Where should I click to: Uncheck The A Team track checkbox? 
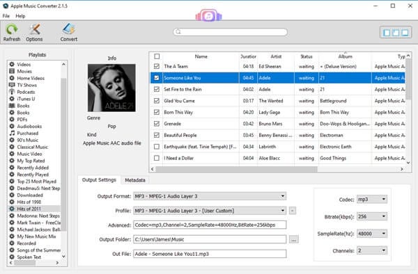tap(157, 66)
